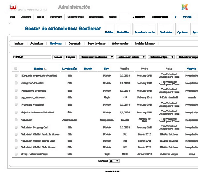The height and width of the screenshot is (172, 198).
Task: Click the 'P.Kohl - Studio42' author cell
Action: tap(169, 97)
